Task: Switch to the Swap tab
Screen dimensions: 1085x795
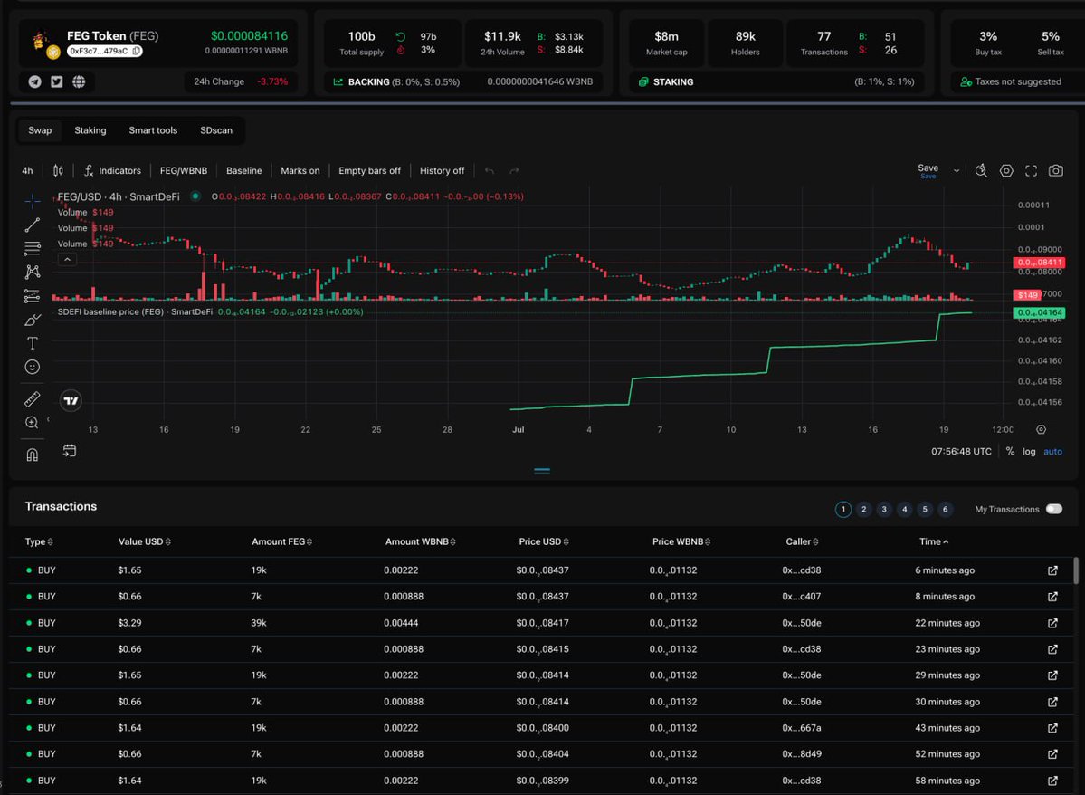Action: click(x=40, y=130)
